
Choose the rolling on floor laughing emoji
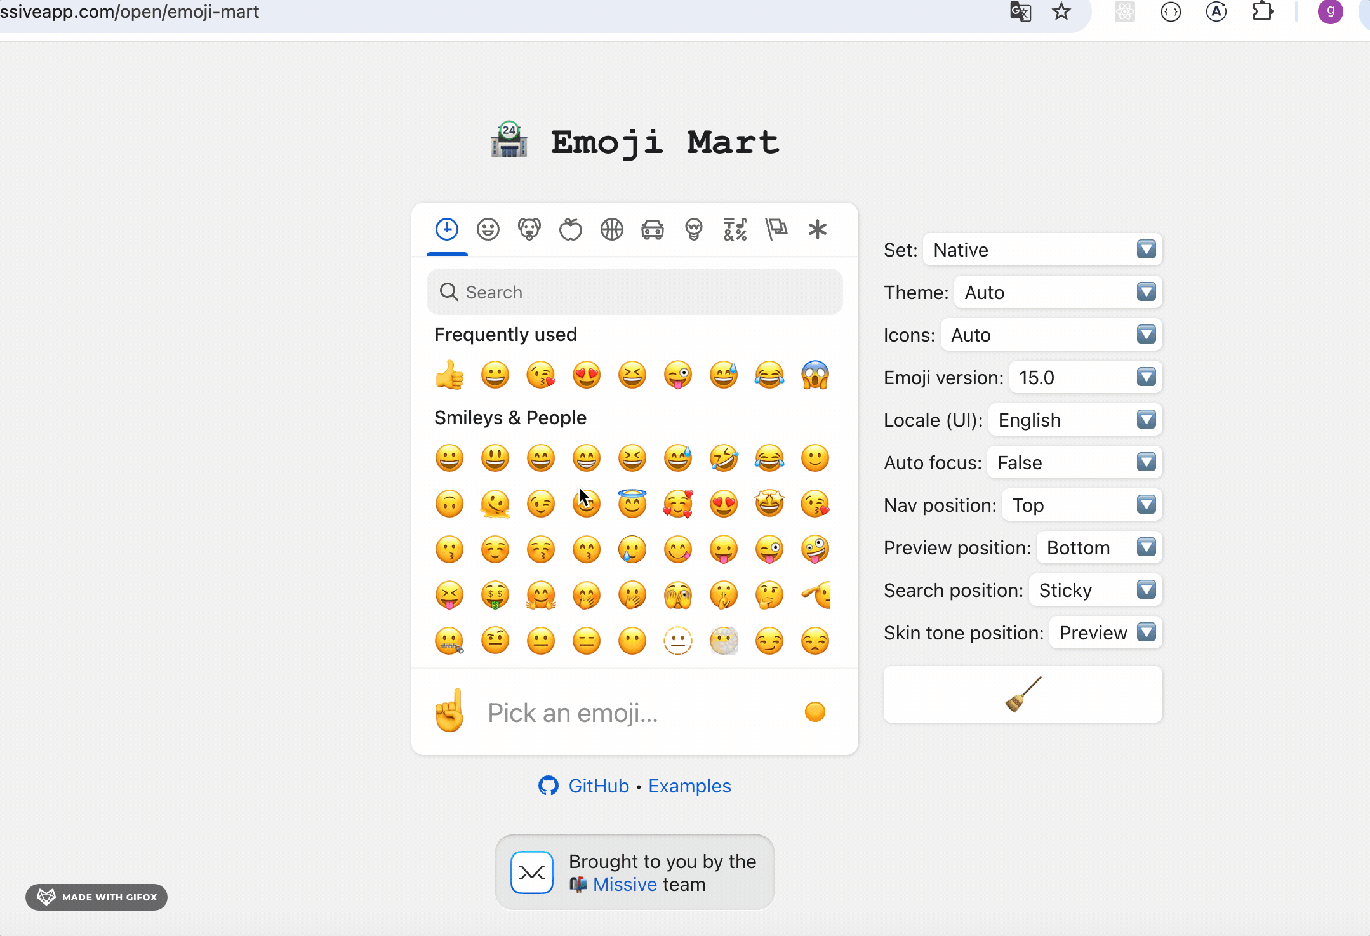point(724,458)
